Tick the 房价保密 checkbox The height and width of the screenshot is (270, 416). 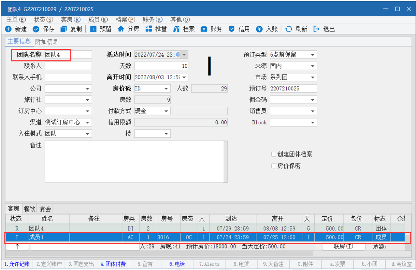tap(274, 166)
